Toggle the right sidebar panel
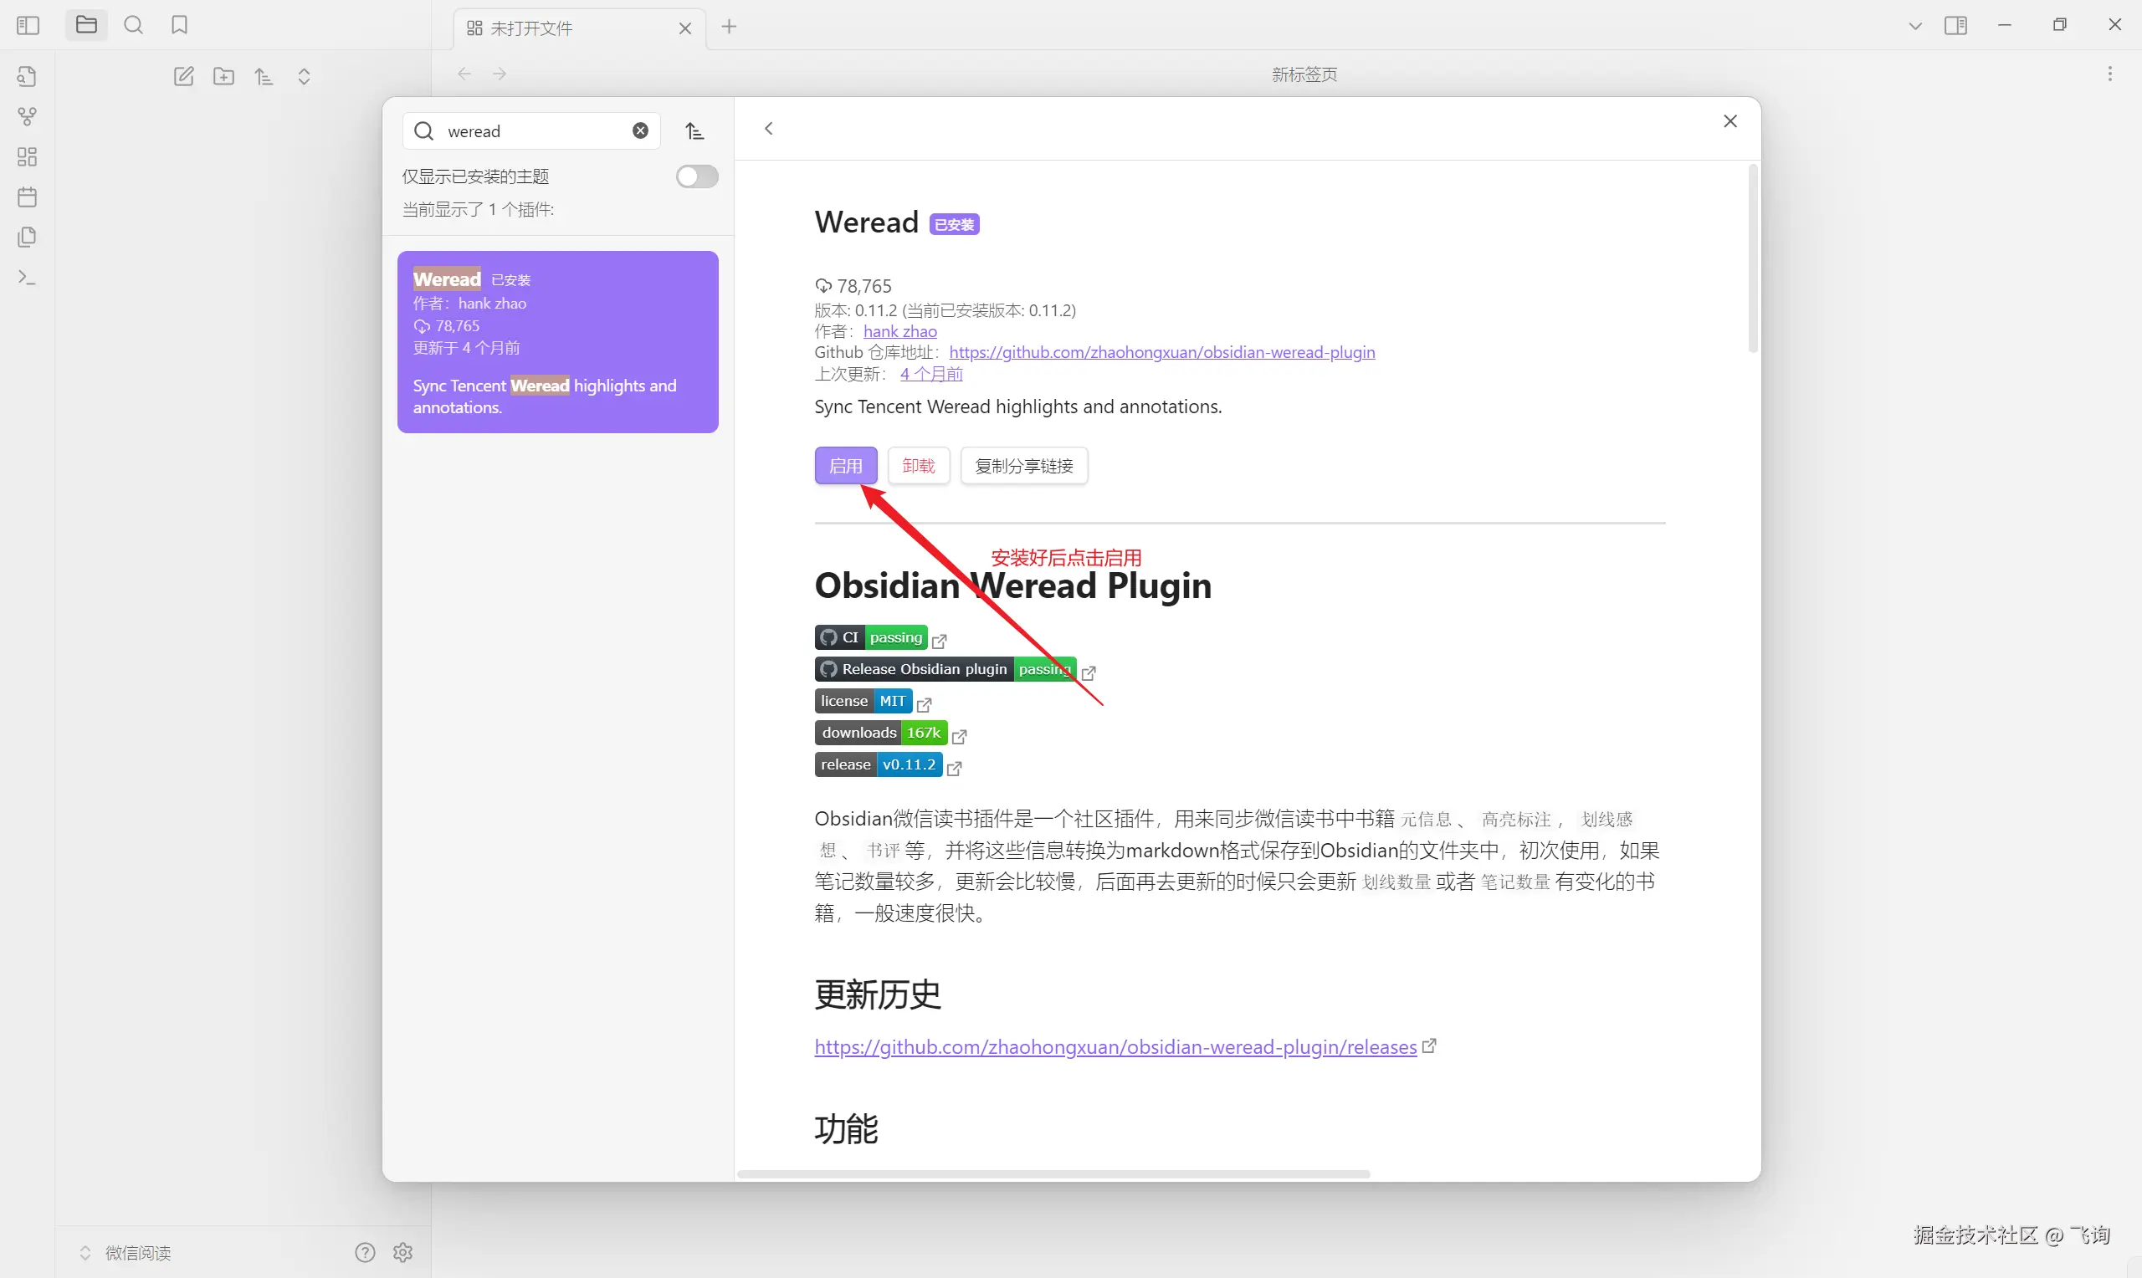2142x1278 pixels. [1955, 26]
